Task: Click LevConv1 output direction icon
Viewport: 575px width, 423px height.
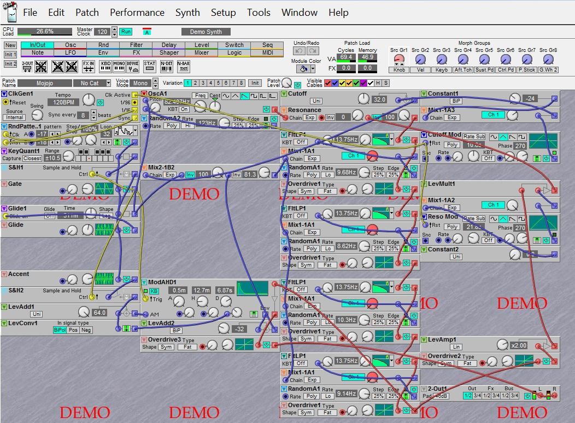Action: click(x=126, y=328)
